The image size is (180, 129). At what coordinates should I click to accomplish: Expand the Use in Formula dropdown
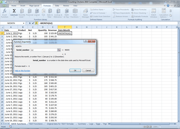pos(106,13)
